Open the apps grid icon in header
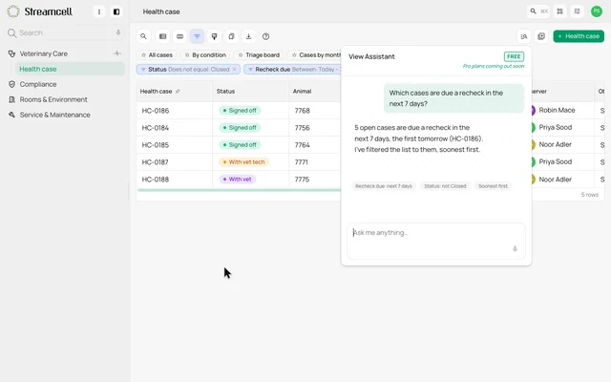 pyautogui.click(x=559, y=11)
